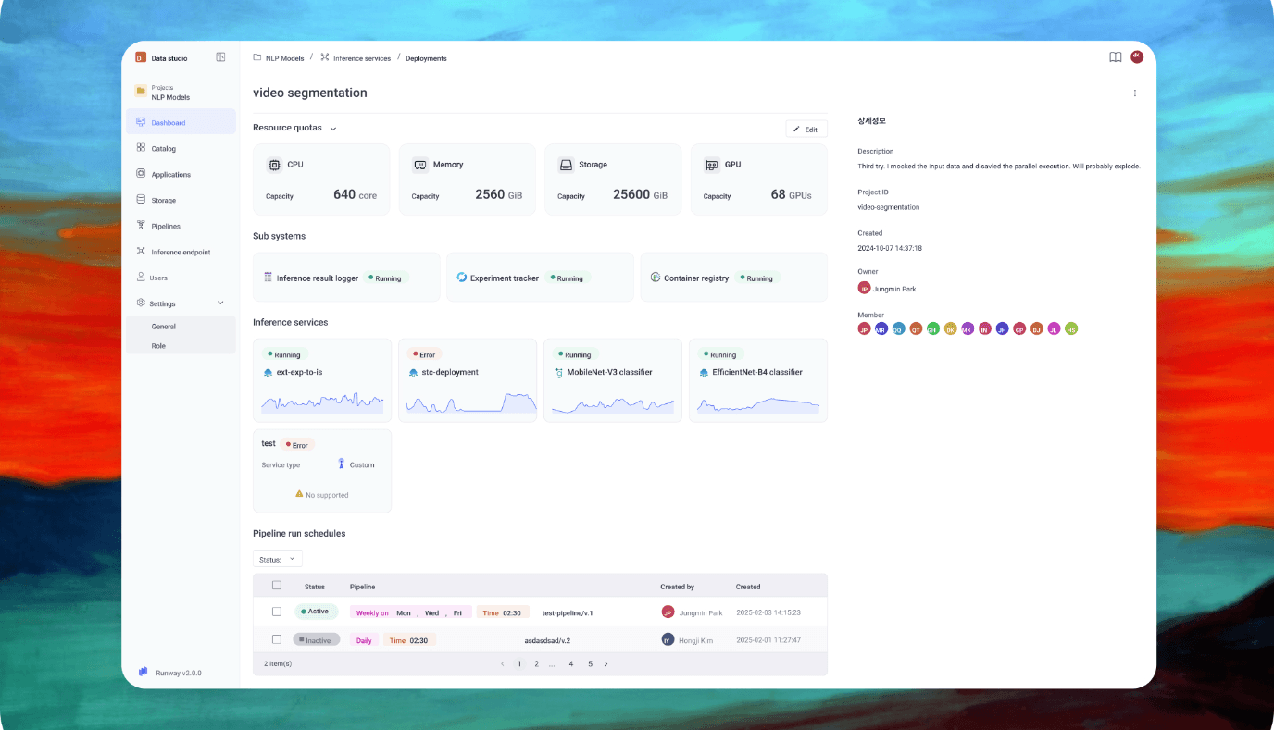Select General under Settings
1274x730 pixels.
pos(164,327)
